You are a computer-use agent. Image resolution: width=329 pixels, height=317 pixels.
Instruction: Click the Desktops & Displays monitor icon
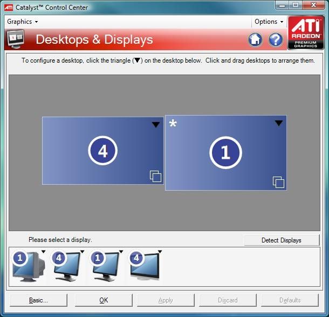(x=16, y=39)
